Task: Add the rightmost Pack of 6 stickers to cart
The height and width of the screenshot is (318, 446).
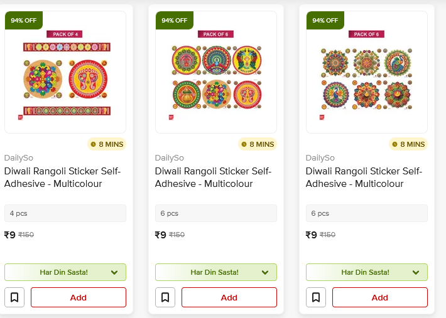Action: coord(380,297)
